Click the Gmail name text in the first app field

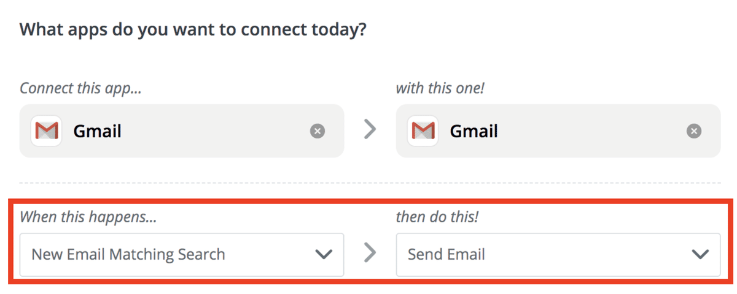[x=97, y=131]
